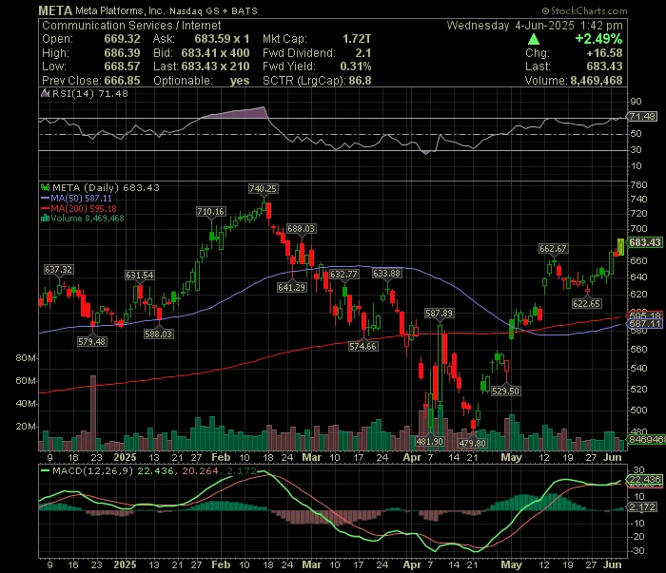Image resolution: width=666 pixels, height=573 pixels.
Task: Click the 595.18 MA(200) axis tag
Action: pos(645,315)
